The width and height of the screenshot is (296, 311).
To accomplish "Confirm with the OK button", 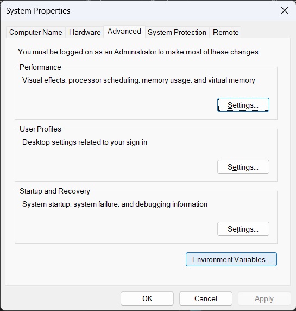I will pos(147,298).
